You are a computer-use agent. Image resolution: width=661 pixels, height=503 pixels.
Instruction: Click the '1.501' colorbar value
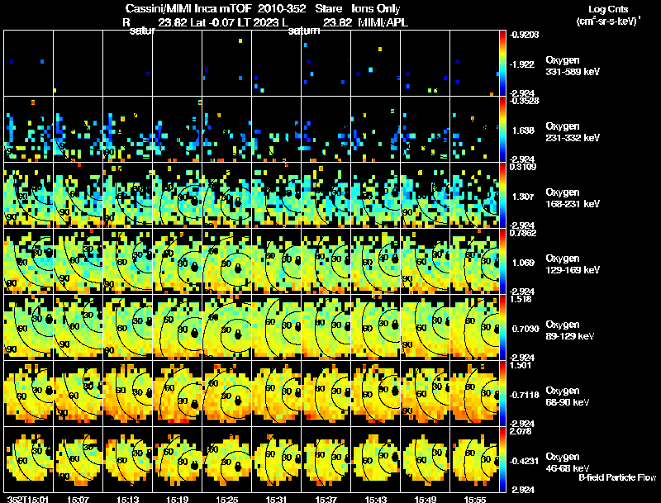[521, 365]
